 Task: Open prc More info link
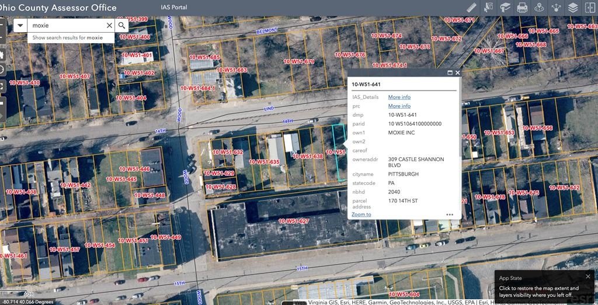399,106
